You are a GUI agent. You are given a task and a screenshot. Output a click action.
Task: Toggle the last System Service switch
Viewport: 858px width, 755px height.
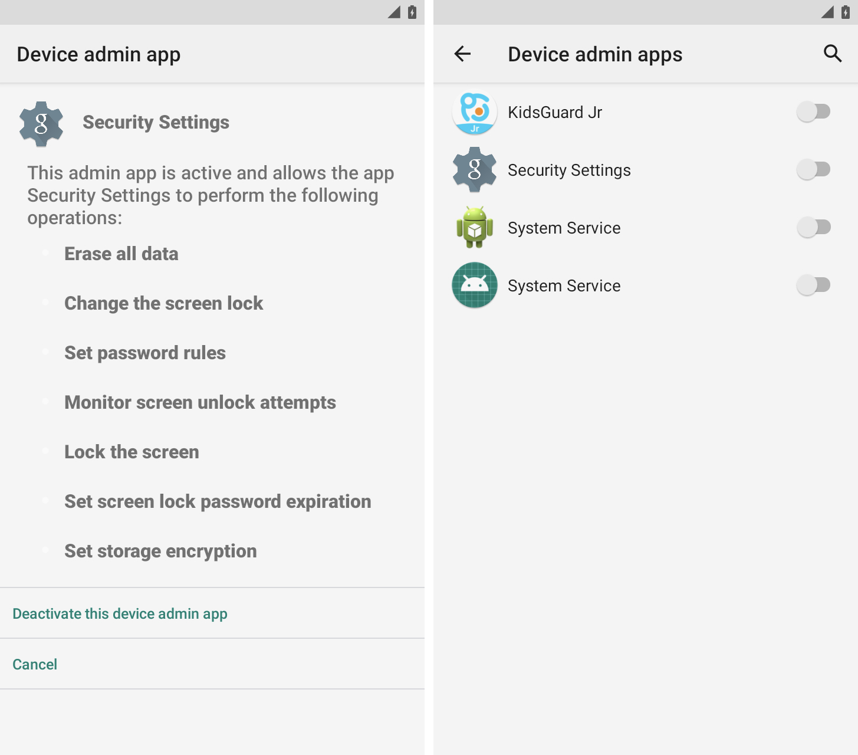click(x=813, y=284)
